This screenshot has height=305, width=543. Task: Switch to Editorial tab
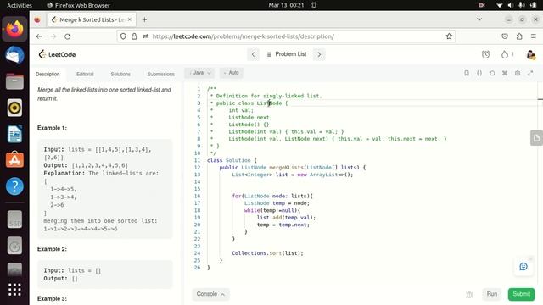click(x=85, y=74)
